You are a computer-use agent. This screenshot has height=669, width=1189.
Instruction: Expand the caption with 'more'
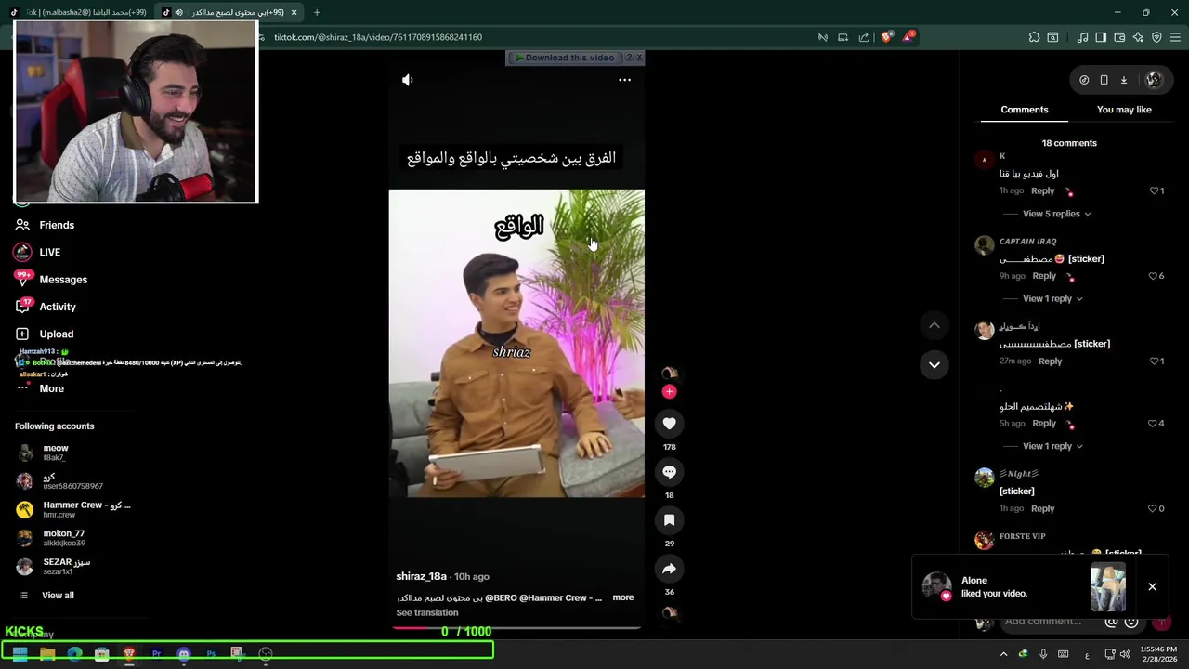pos(622,597)
